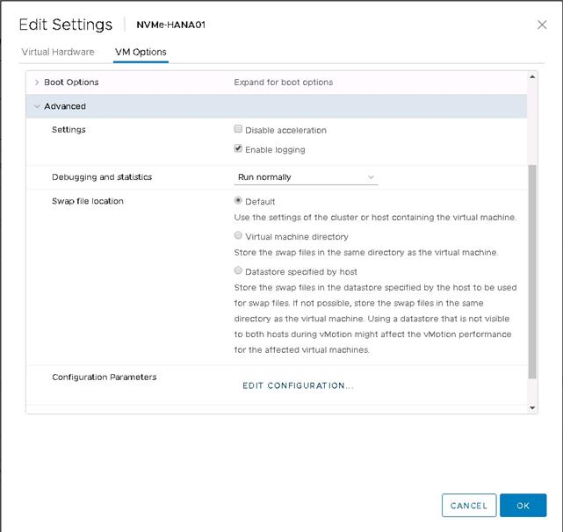Select Default swap file location
563x532 pixels.
click(238, 200)
